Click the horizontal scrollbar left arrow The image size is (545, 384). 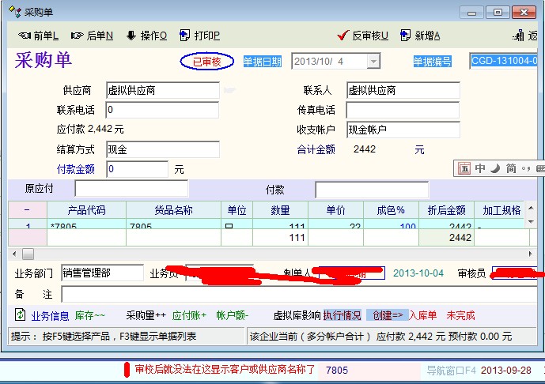click(13, 254)
